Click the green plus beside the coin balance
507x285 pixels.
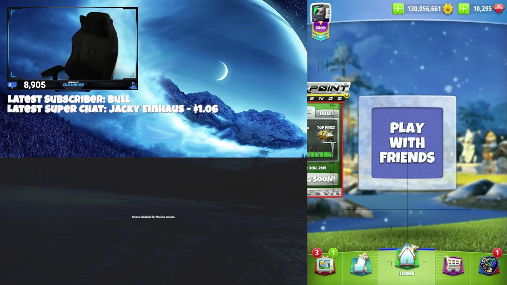click(398, 9)
